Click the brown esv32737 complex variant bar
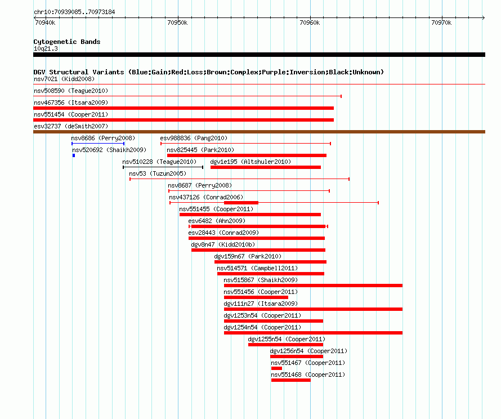The width and height of the screenshot is (501, 419). [x=259, y=132]
